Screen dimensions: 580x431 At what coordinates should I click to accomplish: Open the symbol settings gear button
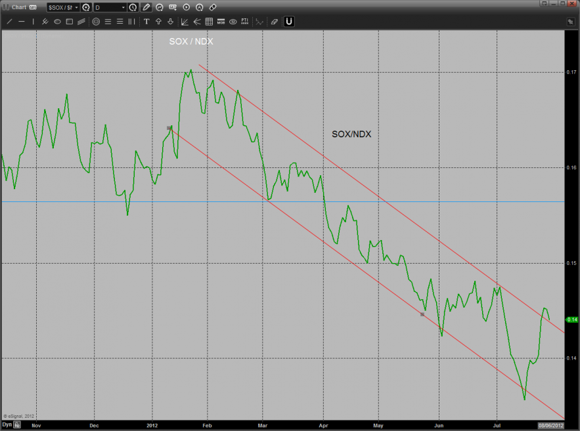click(86, 7)
